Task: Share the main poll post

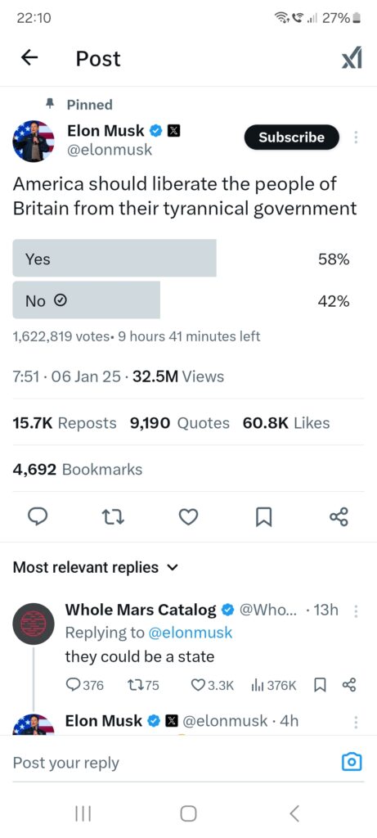Action: click(x=339, y=516)
